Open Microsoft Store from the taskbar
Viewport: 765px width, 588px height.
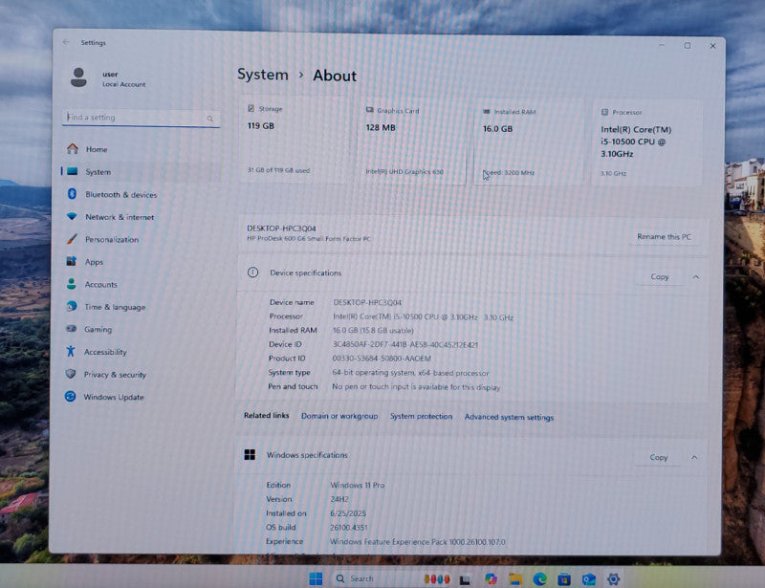click(x=564, y=579)
